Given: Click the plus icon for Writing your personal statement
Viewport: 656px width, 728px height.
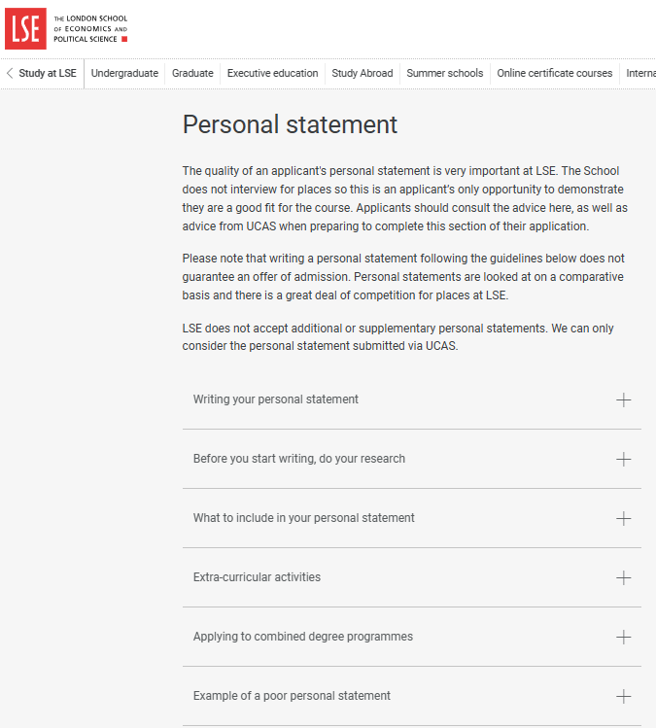Looking at the screenshot, I should [623, 399].
